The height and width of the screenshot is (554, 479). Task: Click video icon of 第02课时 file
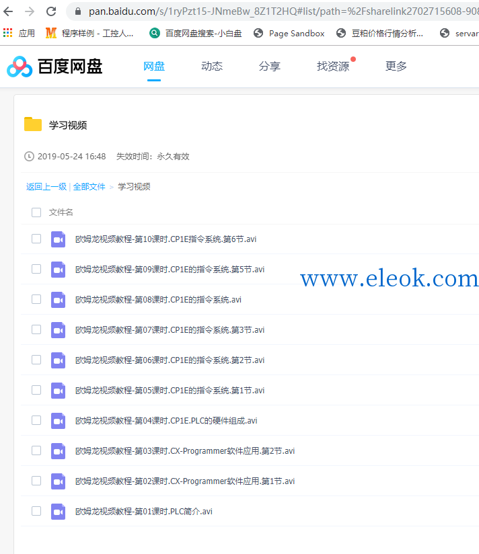pos(58,481)
